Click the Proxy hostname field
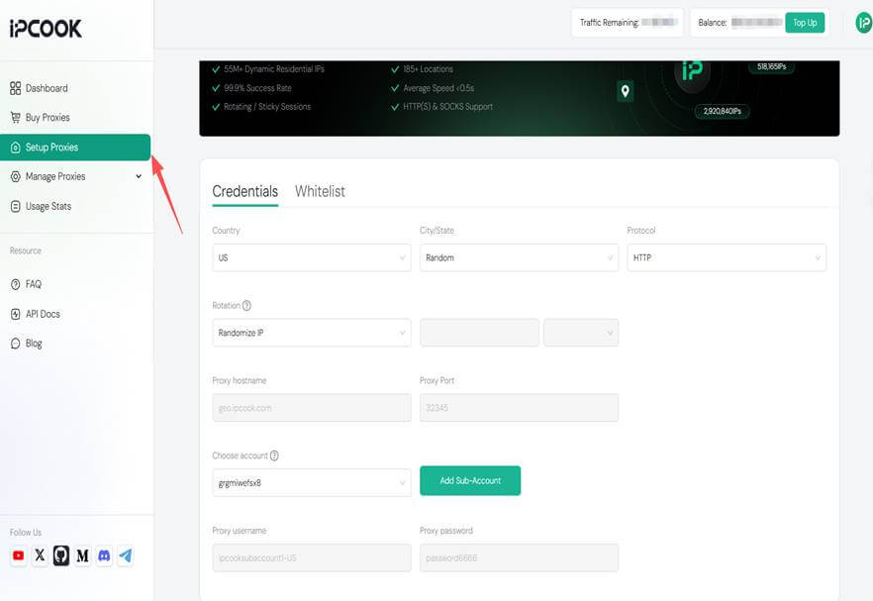This screenshot has width=873, height=601. (311, 408)
